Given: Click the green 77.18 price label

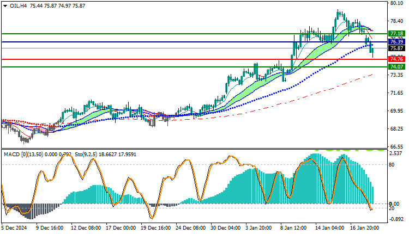Looking at the screenshot, I should coord(397,34).
